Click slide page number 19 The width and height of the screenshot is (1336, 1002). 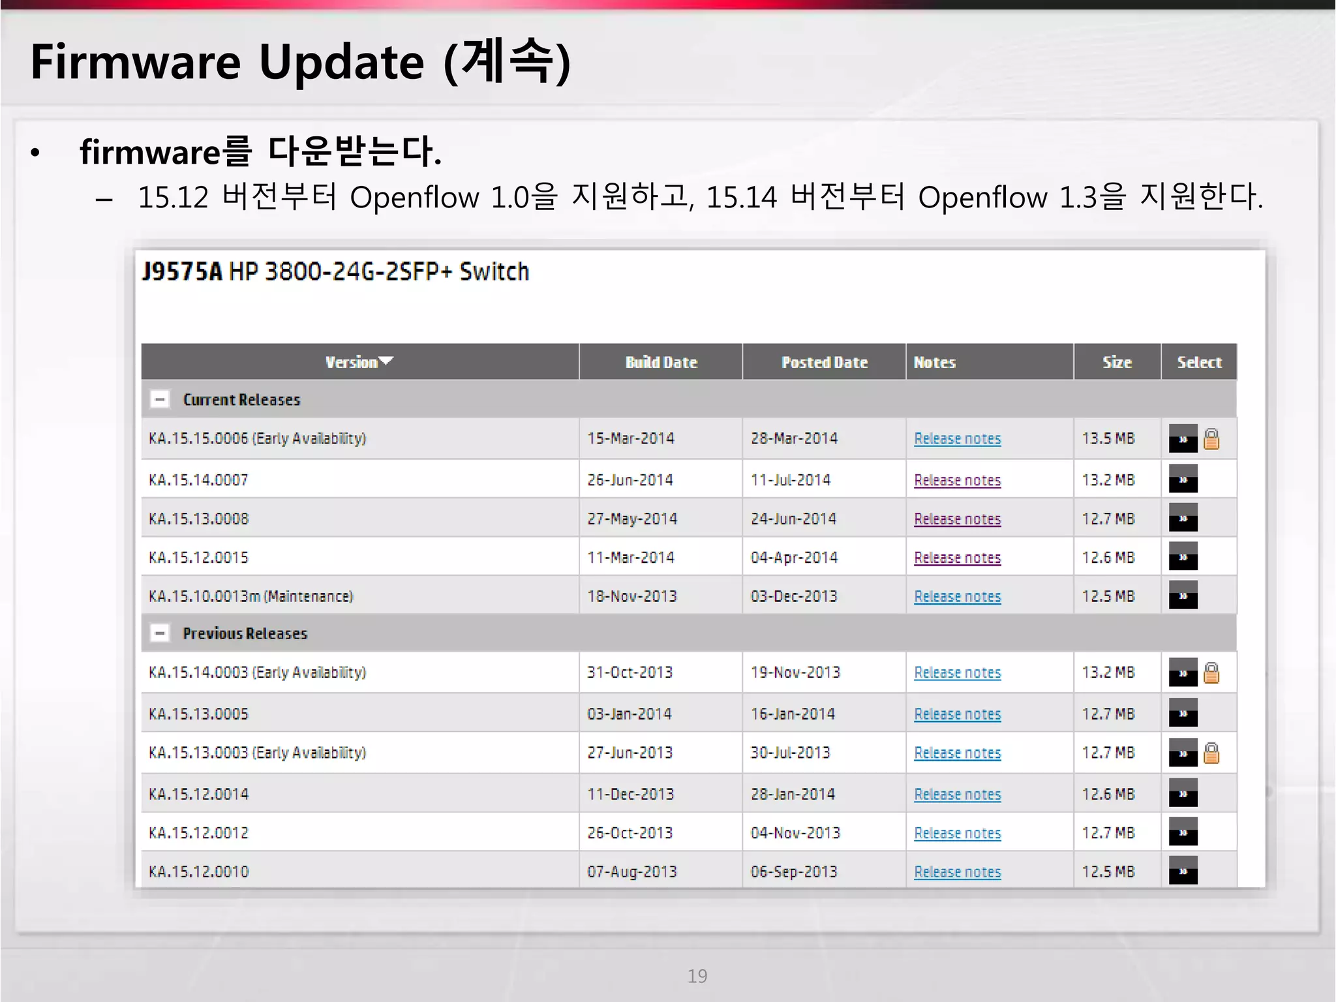tap(697, 976)
